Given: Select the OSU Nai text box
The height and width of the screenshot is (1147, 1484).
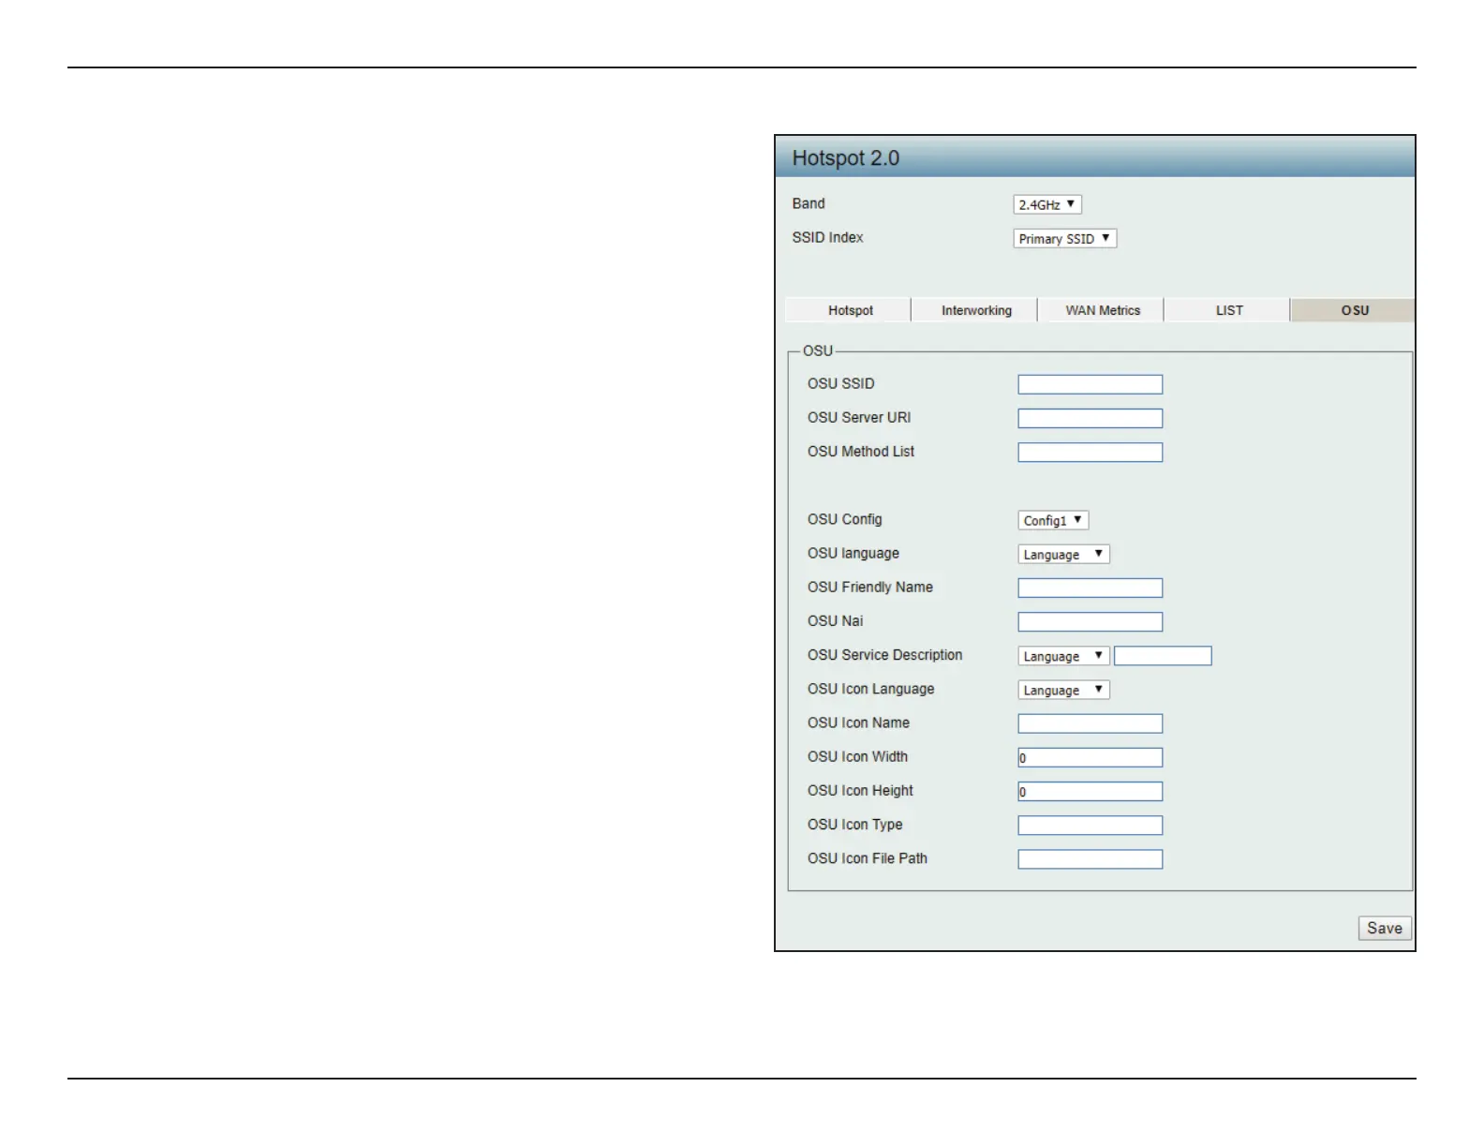Looking at the screenshot, I should [x=1090, y=622].
